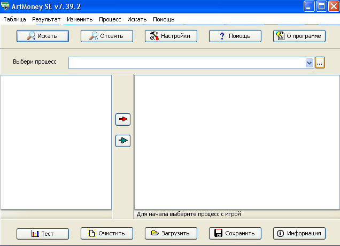Open the О программе about button
Image resolution: width=340 pixels, height=246 pixels.
(299, 36)
